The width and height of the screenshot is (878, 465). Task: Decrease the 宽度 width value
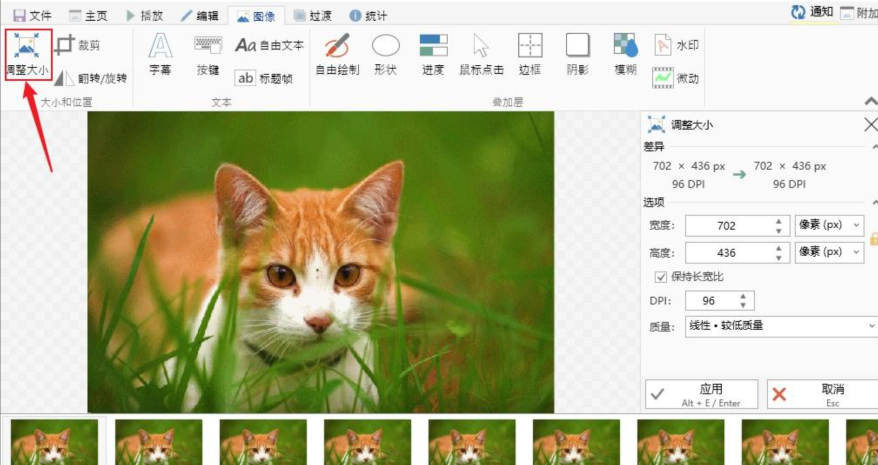778,231
